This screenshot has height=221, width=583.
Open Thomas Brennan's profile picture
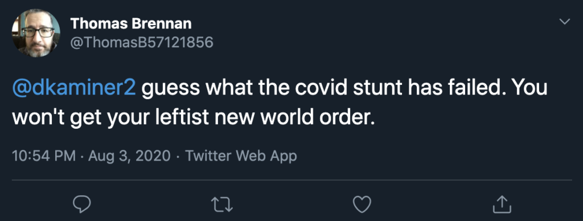[36, 34]
